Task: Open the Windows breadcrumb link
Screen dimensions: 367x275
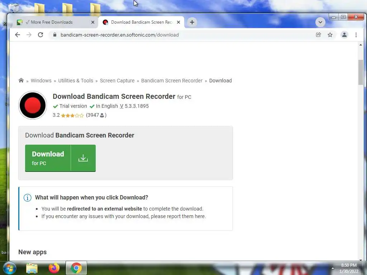Action: pyautogui.click(x=41, y=81)
